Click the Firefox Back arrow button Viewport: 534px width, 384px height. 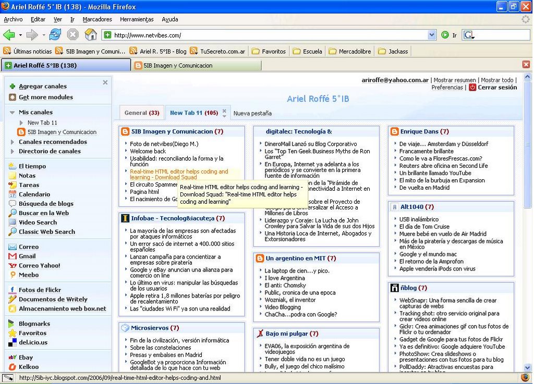pos(9,35)
